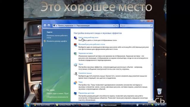The width and height of the screenshot is (190, 107).
Task: Click the mouse pointers icon
Action: click(x=75, y=74)
